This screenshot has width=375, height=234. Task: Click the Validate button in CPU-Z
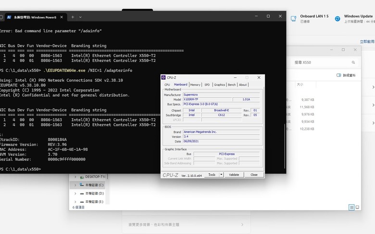pyautogui.click(x=234, y=175)
